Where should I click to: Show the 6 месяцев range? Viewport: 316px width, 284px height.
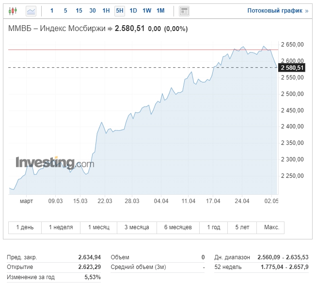pyautogui.click(x=178, y=228)
